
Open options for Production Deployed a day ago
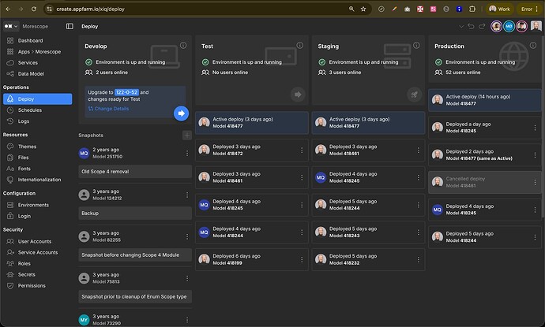click(x=535, y=128)
